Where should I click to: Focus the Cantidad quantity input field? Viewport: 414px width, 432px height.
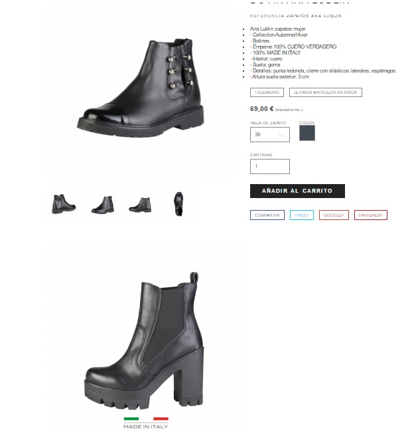(x=269, y=166)
